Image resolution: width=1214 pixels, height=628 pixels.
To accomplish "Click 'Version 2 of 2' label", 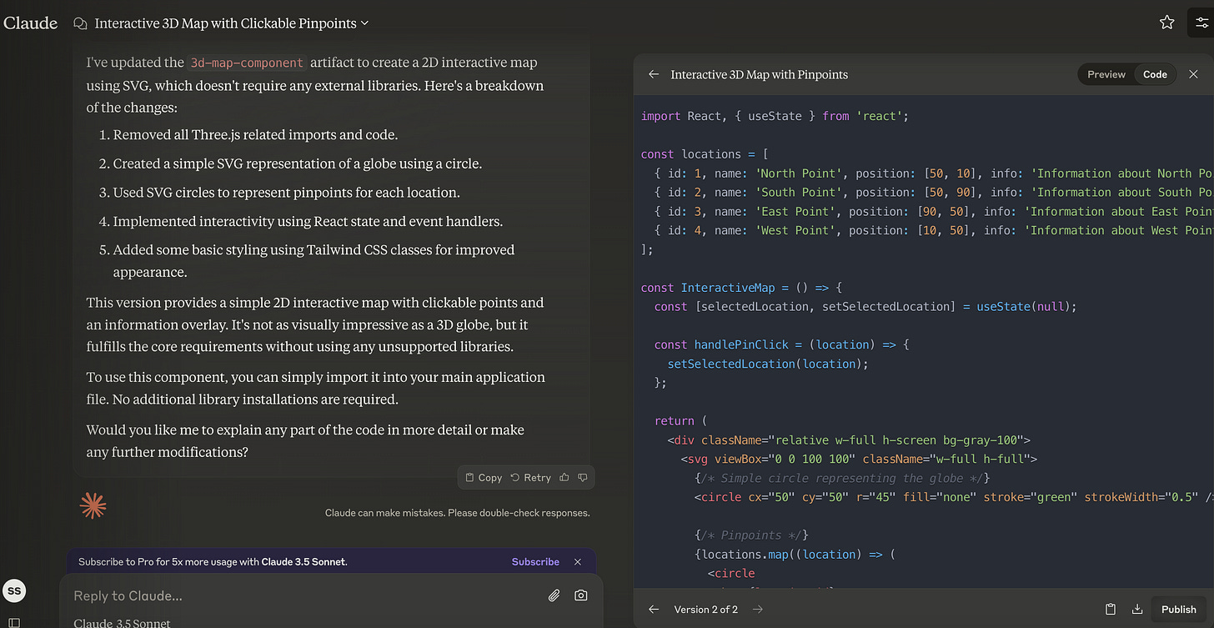I will [x=705, y=610].
